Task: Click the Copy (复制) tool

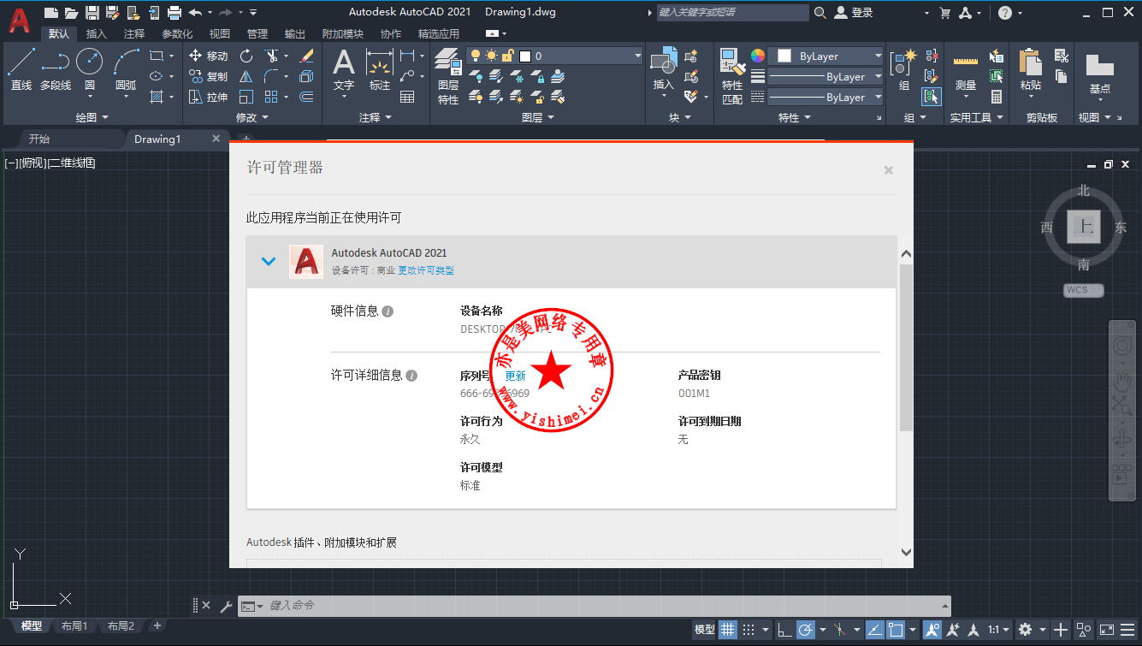Action: click(208, 76)
